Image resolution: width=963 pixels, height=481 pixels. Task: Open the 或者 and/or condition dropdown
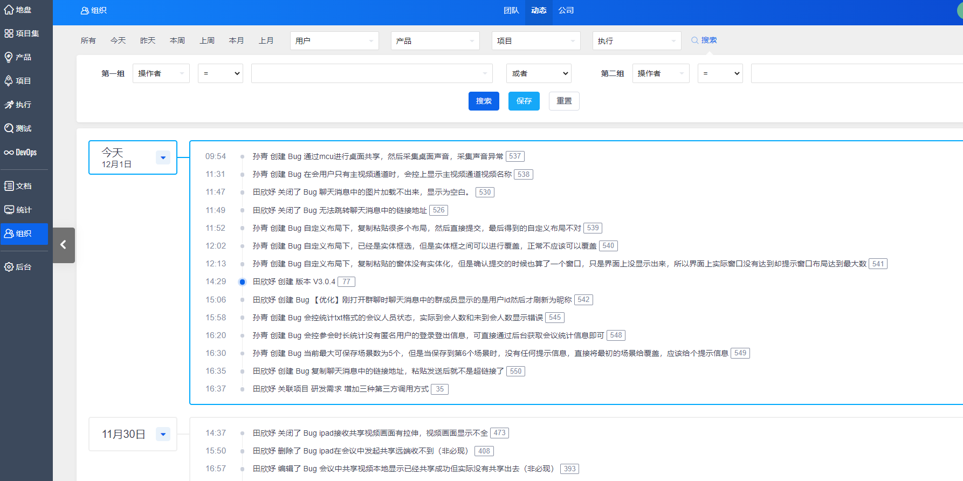pyautogui.click(x=538, y=73)
